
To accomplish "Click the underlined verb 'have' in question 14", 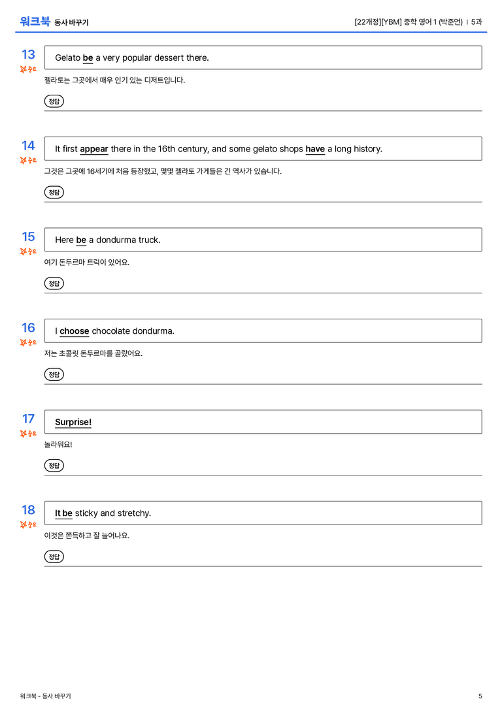I will pyautogui.click(x=315, y=149).
